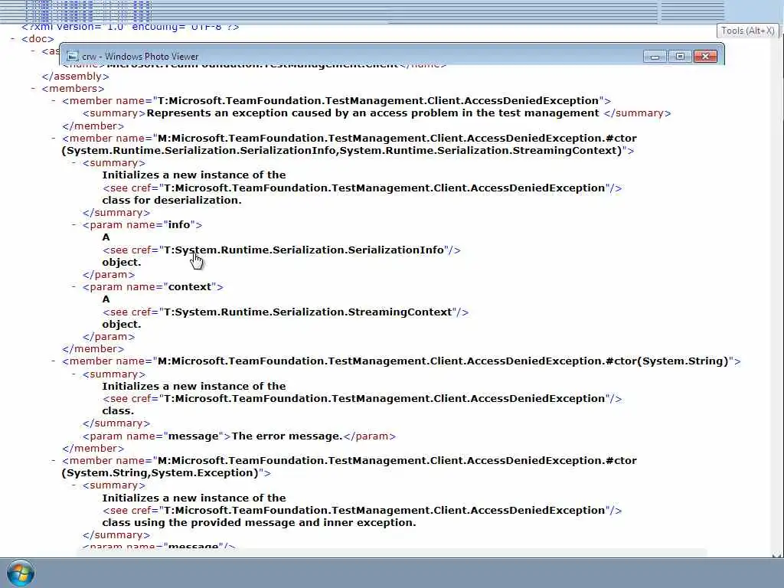Click the (System.String,System.Exception) signature line

[x=166, y=473]
